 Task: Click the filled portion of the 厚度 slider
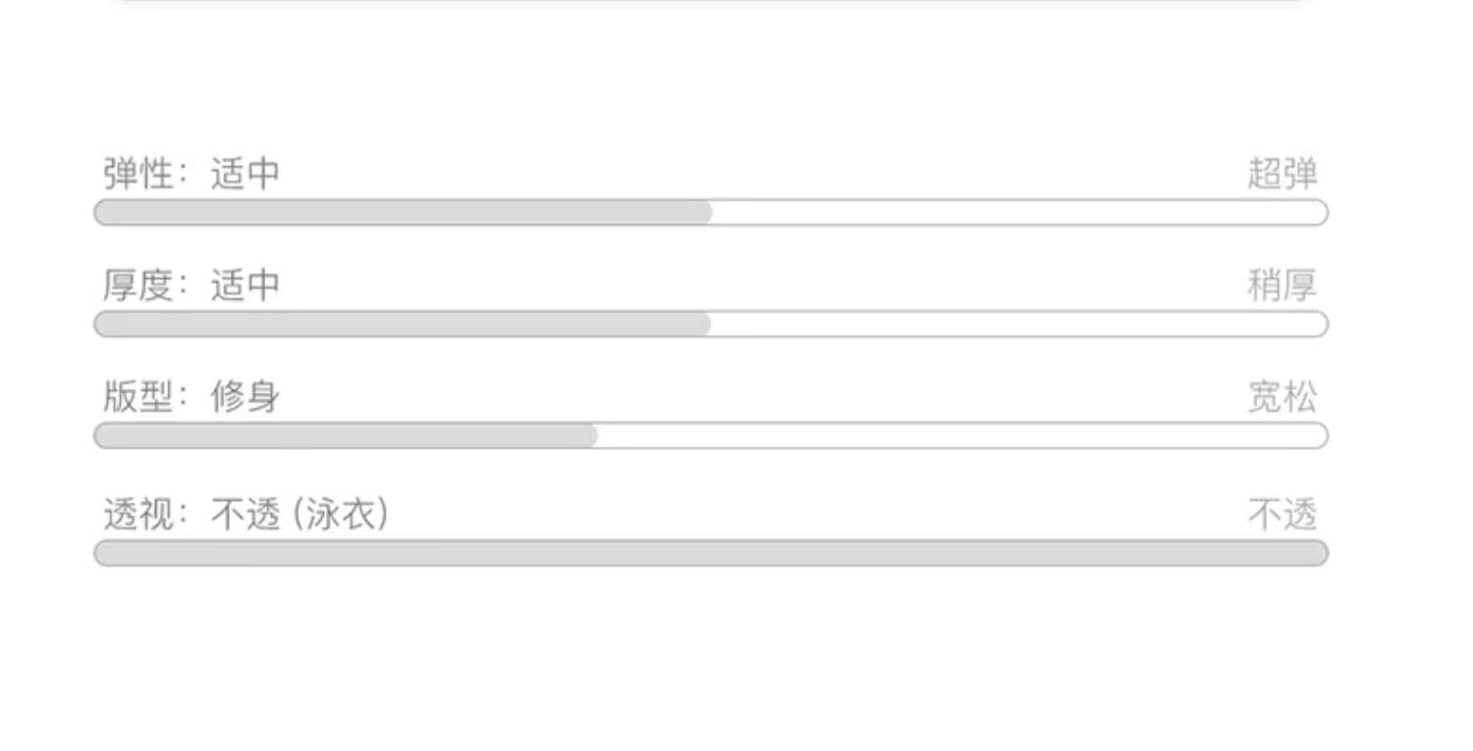pyautogui.click(x=403, y=325)
